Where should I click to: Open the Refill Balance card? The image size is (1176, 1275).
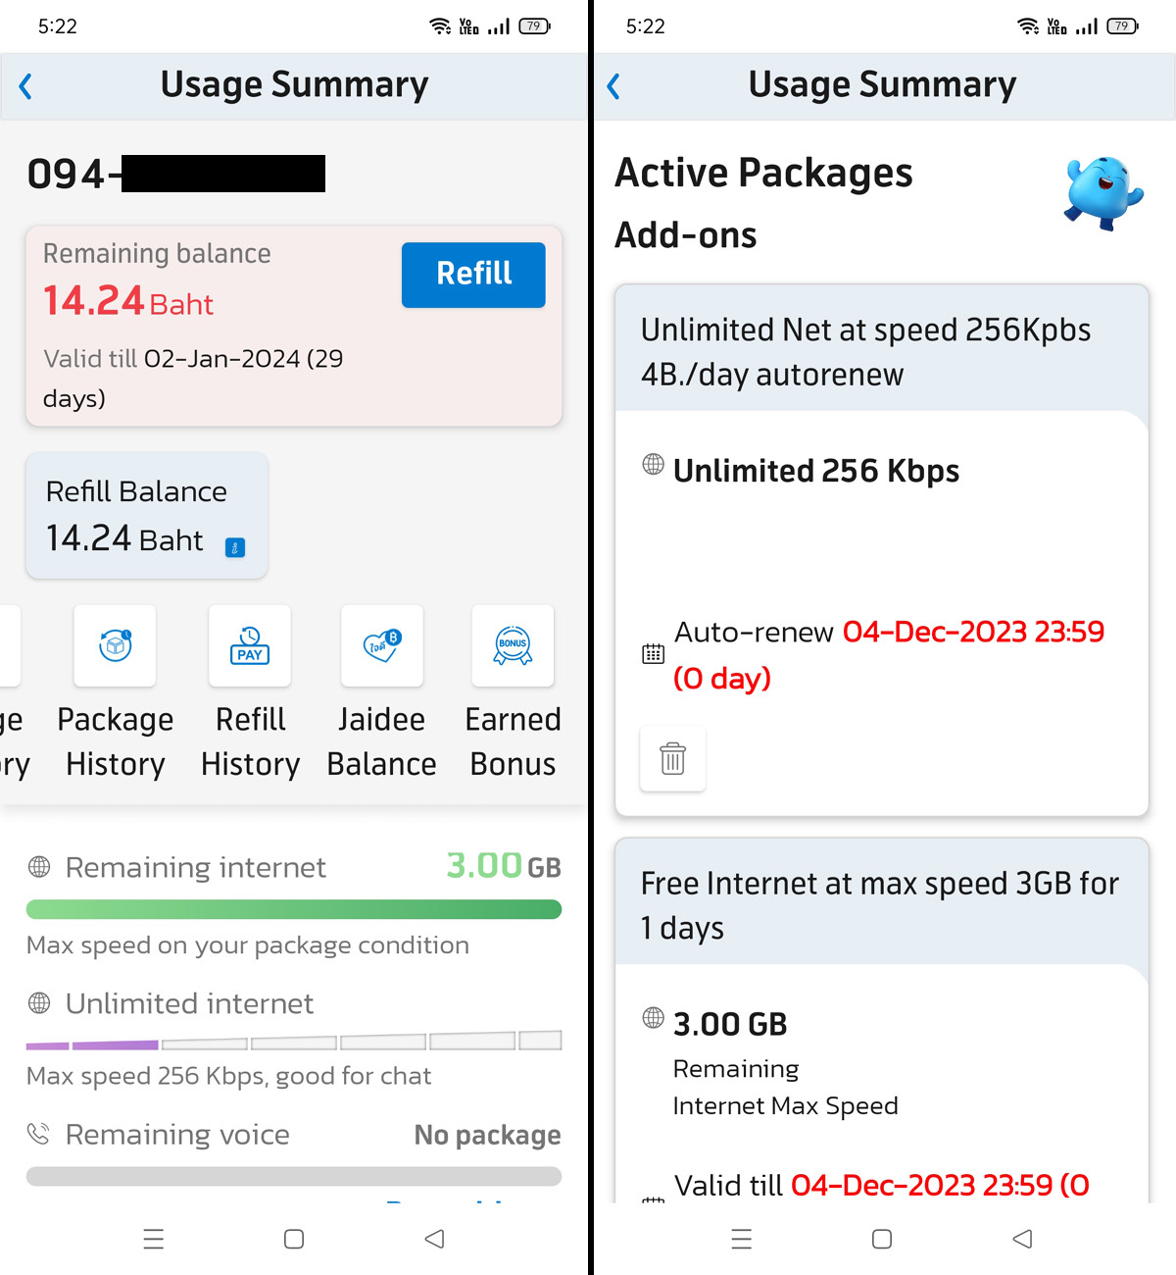(147, 515)
